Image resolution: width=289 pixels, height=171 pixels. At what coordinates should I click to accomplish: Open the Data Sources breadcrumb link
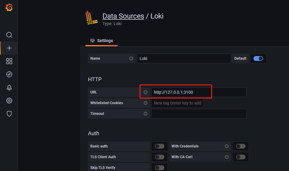tap(123, 16)
